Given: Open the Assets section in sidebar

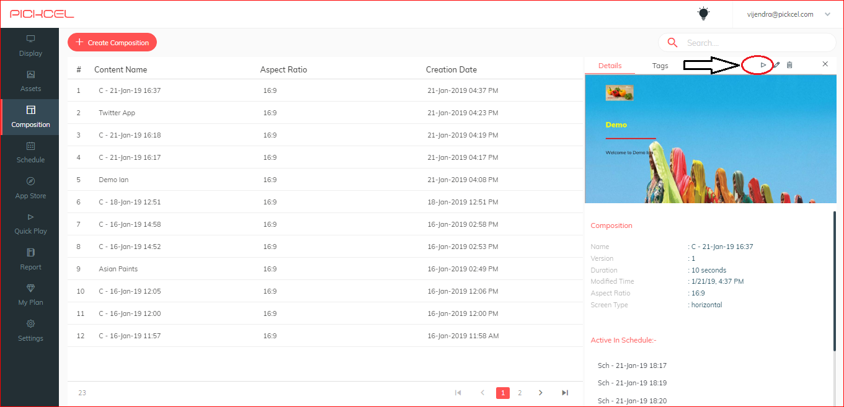Looking at the screenshot, I should click(30, 81).
